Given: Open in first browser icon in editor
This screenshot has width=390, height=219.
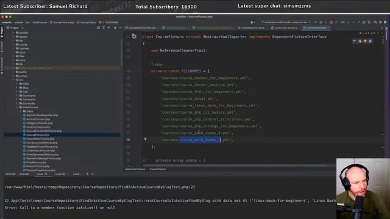Looking at the screenshot, I should pos(355,41).
